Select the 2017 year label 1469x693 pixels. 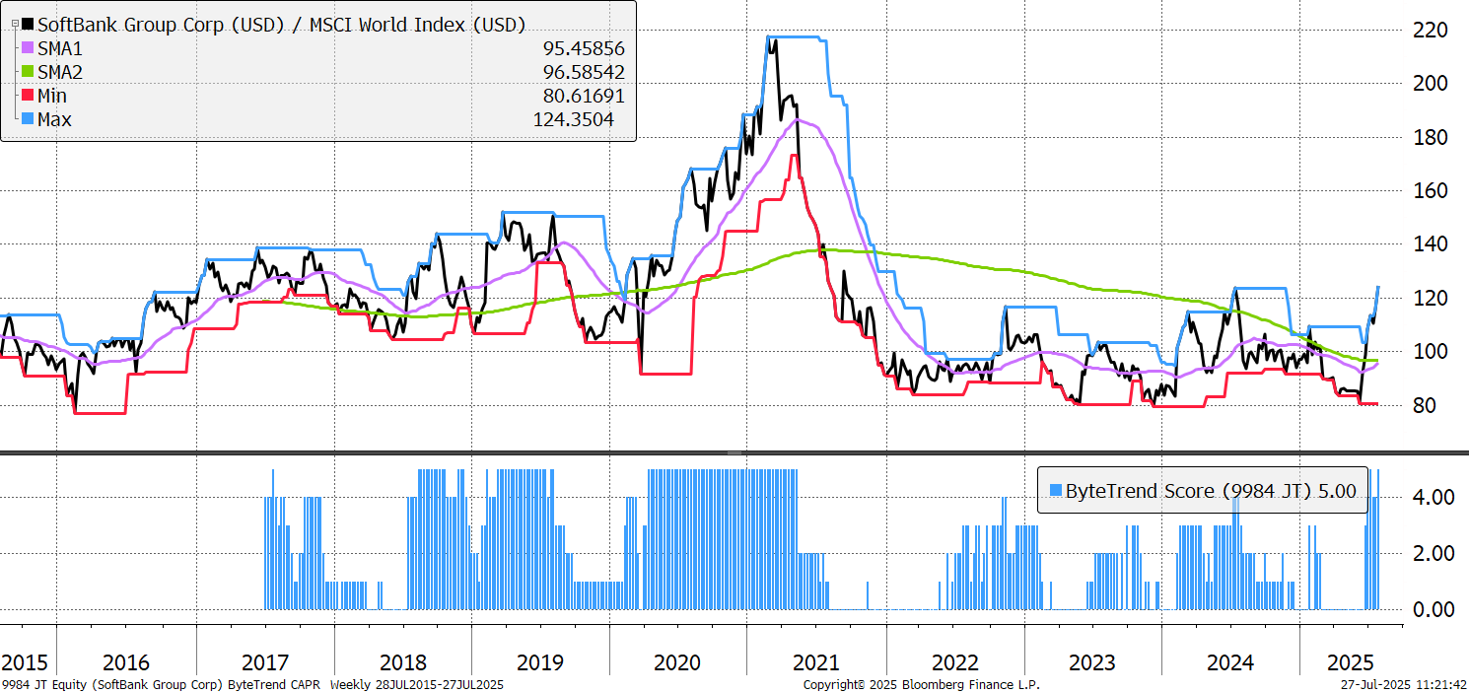point(264,661)
